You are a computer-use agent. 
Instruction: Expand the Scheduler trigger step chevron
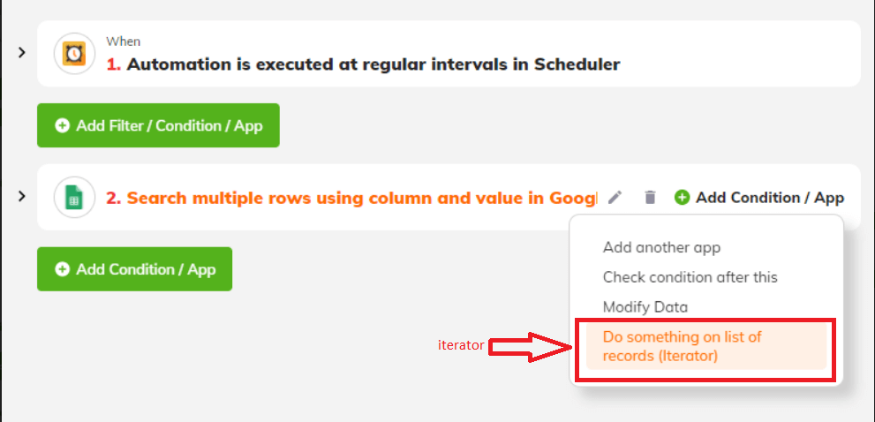(x=22, y=53)
